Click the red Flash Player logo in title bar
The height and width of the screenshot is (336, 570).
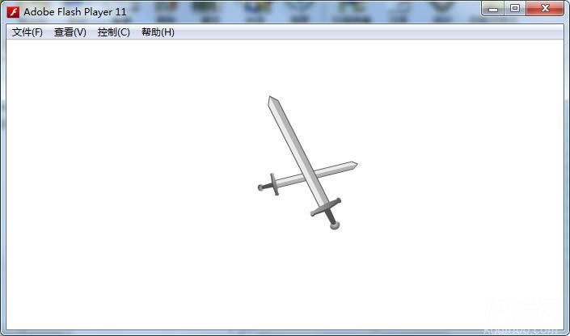point(13,11)
